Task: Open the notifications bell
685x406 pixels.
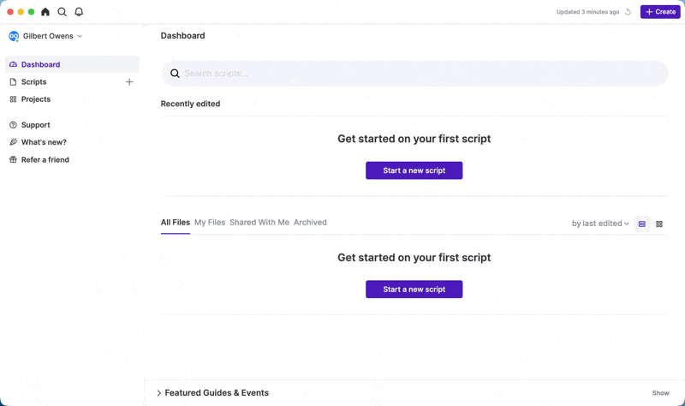Action: click(x=79, y=12)
